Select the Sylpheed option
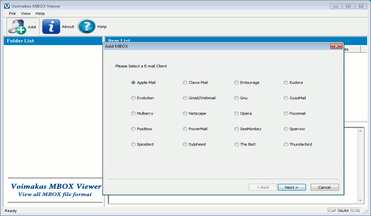The height and width of the screenshot is (216, 371). click(x=185, y=145)
